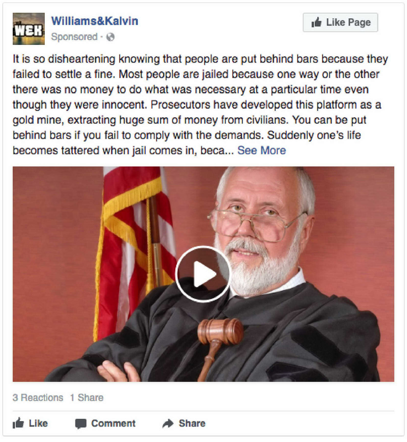The width and height of the screenshot is (407, 442).
Task: Play the video with the circular play button
Action: point(203,274)
